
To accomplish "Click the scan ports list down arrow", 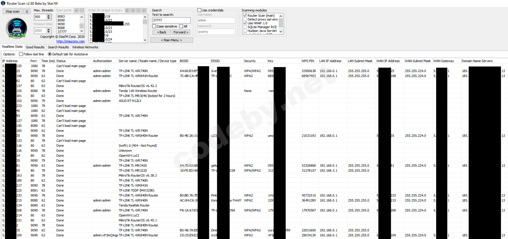I will point(82,31).
